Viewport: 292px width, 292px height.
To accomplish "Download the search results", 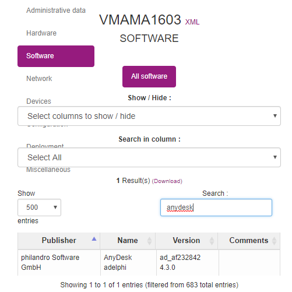I will 167,181.
